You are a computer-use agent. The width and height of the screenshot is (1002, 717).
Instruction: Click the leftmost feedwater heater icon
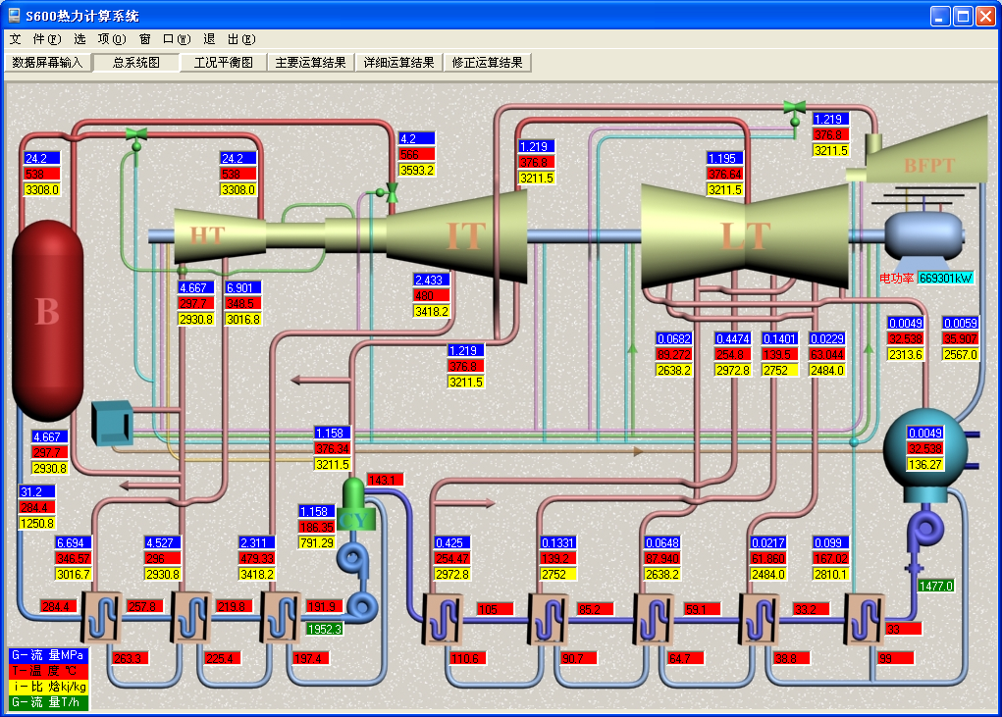[99, 617]
